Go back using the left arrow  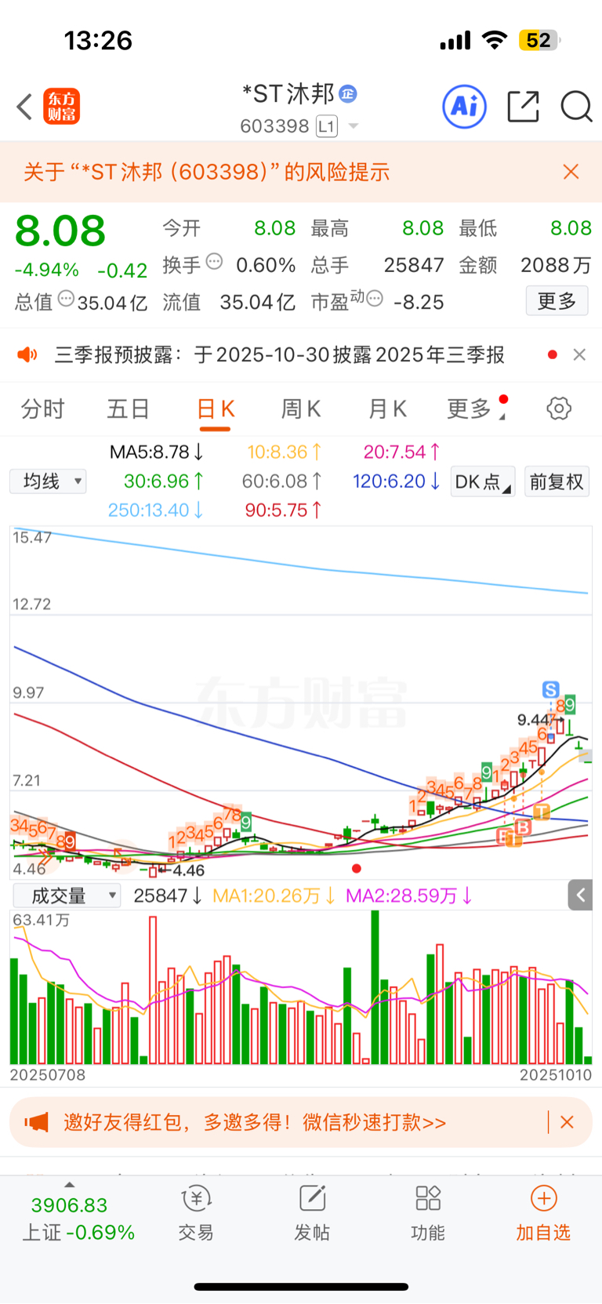24,107
